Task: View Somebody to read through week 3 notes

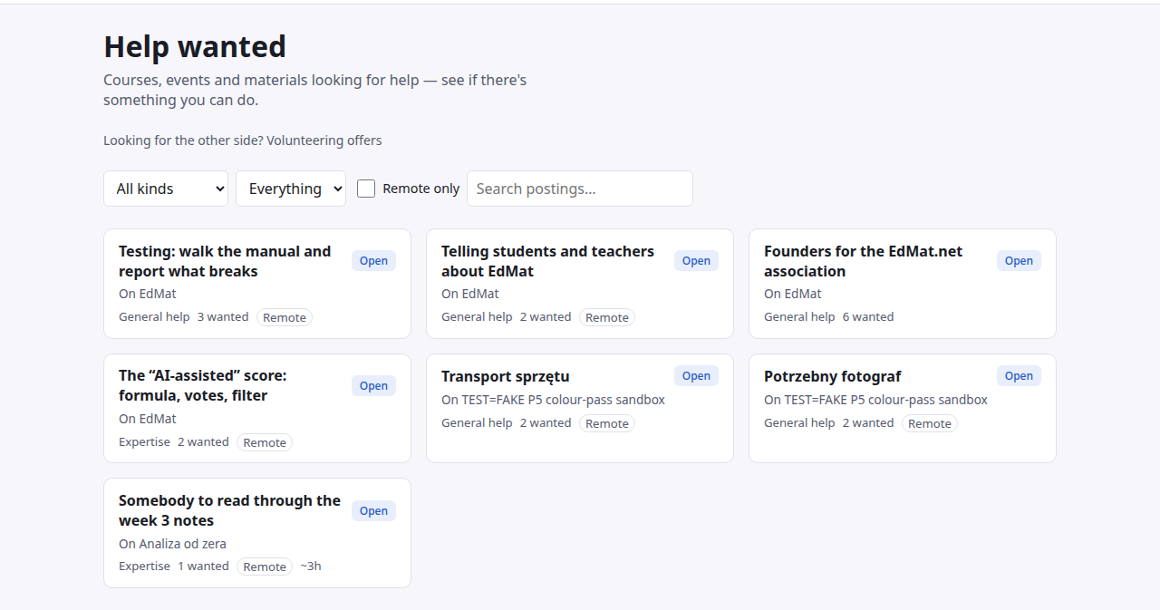Action: click(229, 510)
